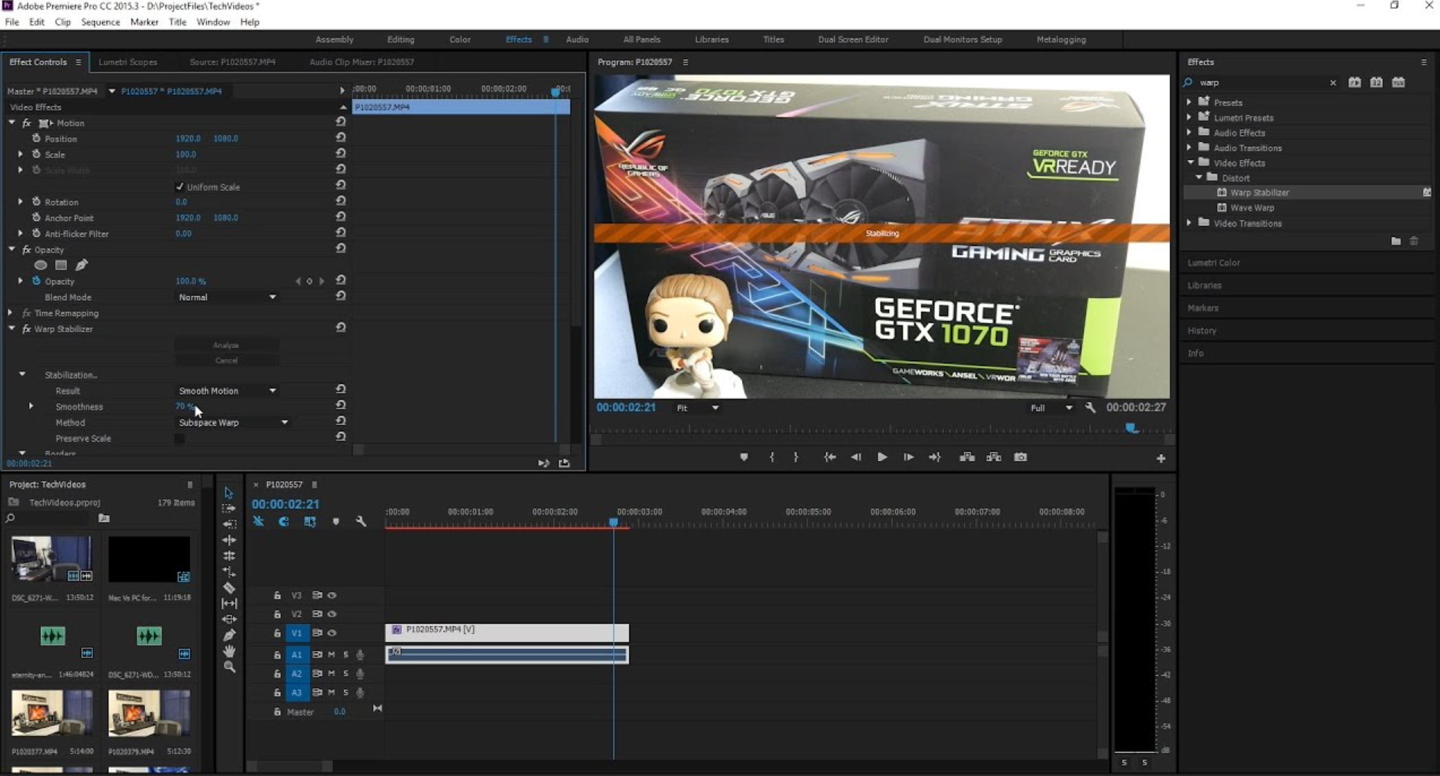Clear the warp search in the Effects panel

[x=1333, y=82]
